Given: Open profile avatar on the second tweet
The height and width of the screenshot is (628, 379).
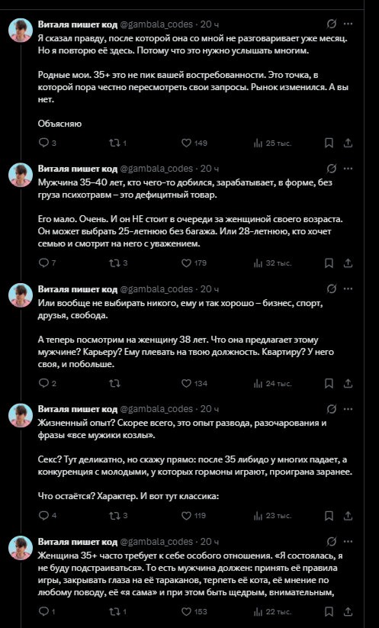Looking at the screenshot, I should (21, 175).
